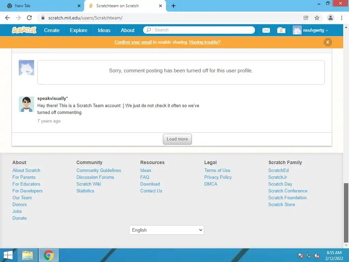
Task: Close the New Tab tab
Action: 79,6
